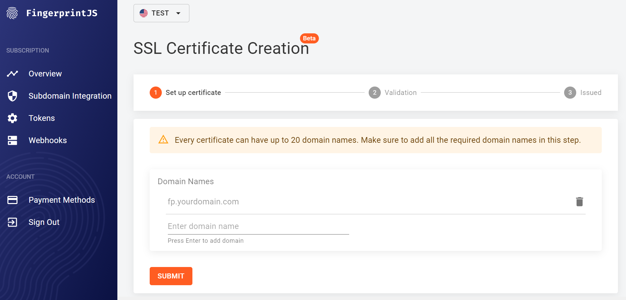Click the ACCOUNT section label
This screenshot has height=300, width=626.
tap(21, 177)
